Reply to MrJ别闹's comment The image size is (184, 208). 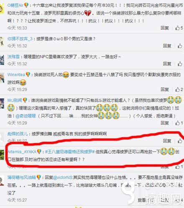coord(165,123)
